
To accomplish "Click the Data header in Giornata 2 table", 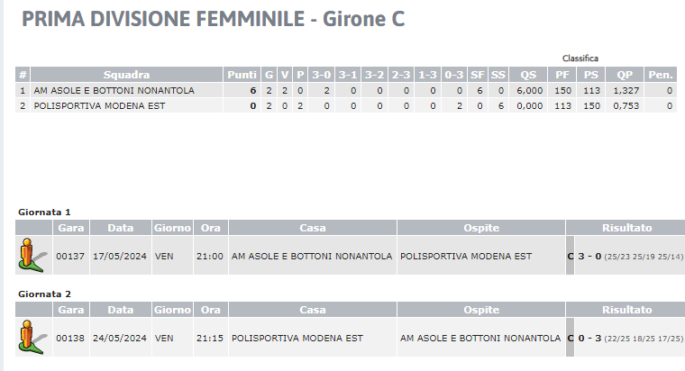I will pos(121,310).
